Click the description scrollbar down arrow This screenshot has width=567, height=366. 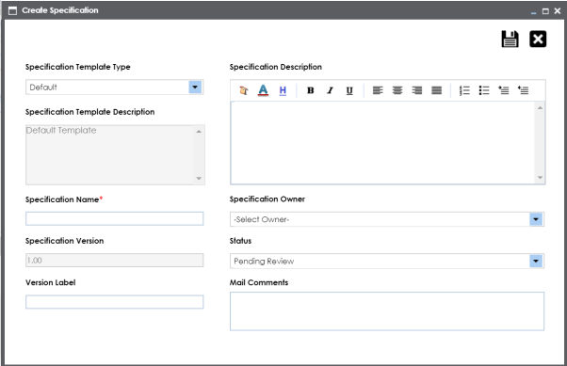click(541, 178)
